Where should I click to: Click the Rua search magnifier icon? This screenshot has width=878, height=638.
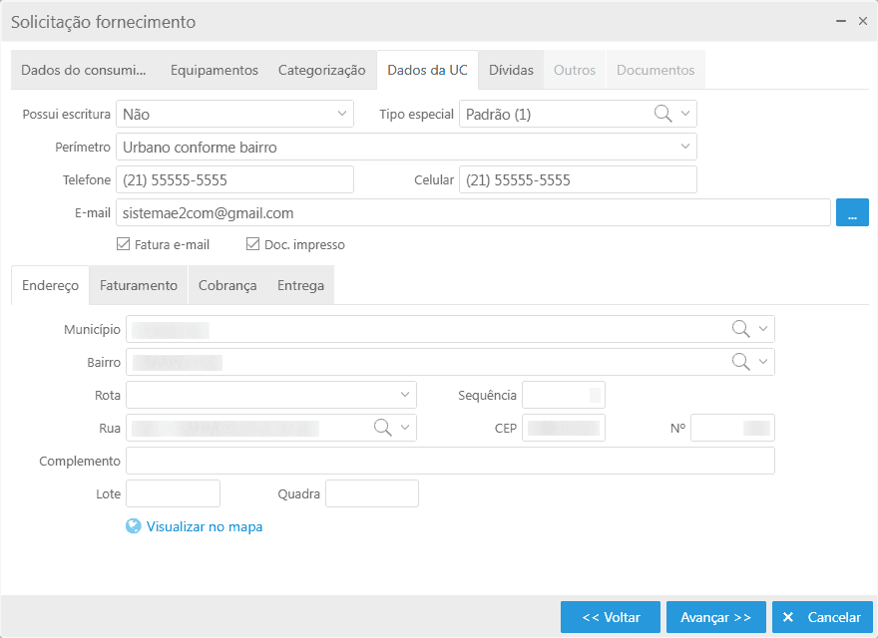[x=383, y=428]
